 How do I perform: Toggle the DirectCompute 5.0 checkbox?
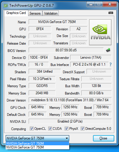pyautogui.click(x=82, y=129)
